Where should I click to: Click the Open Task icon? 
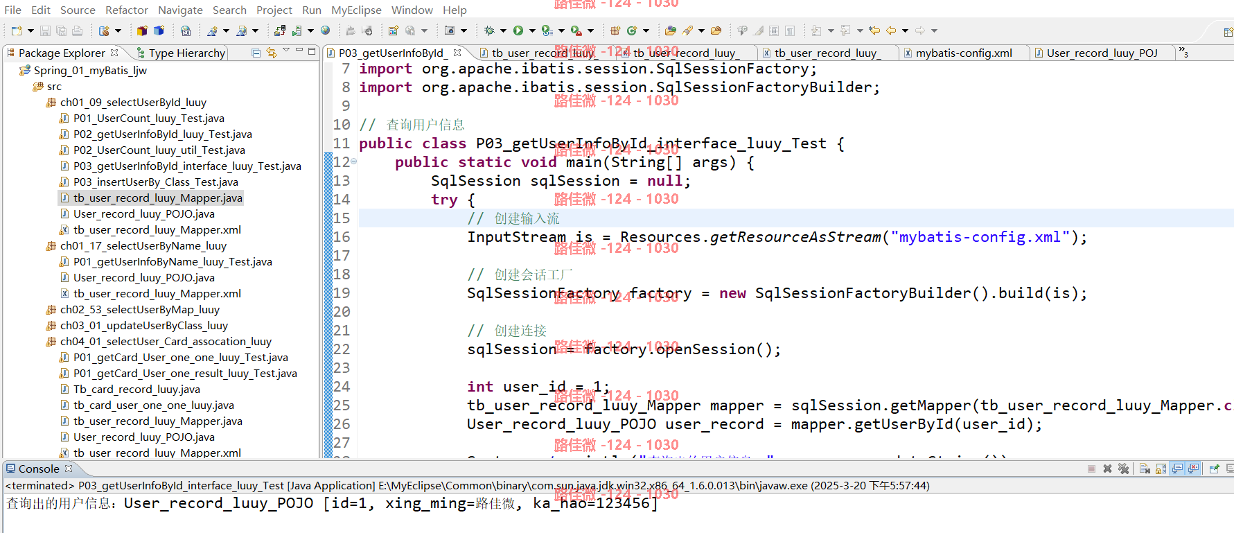(716, 30)
